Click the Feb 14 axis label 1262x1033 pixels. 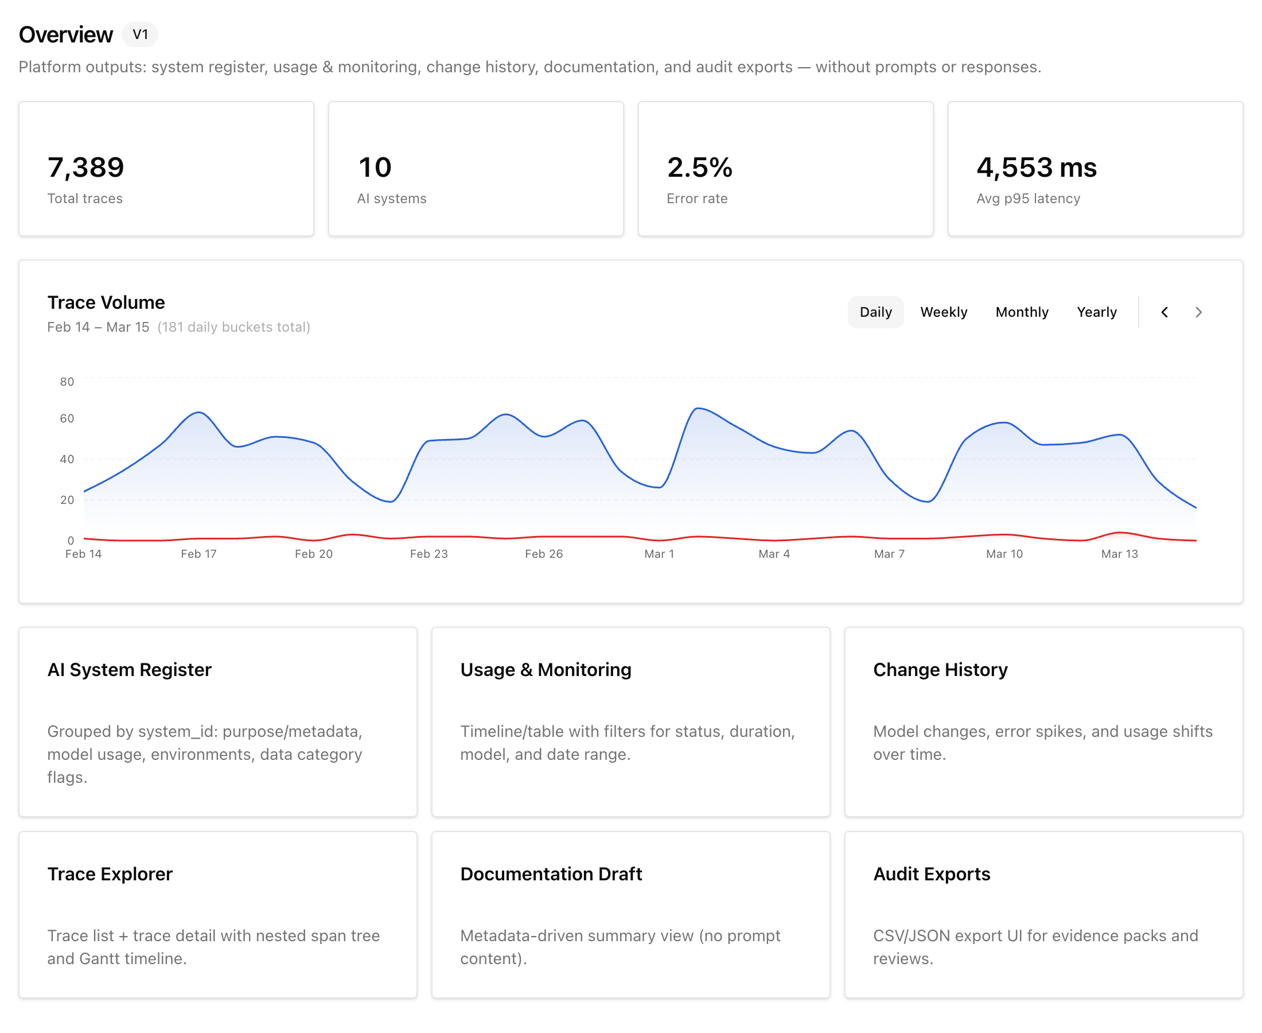coord(83,554)
